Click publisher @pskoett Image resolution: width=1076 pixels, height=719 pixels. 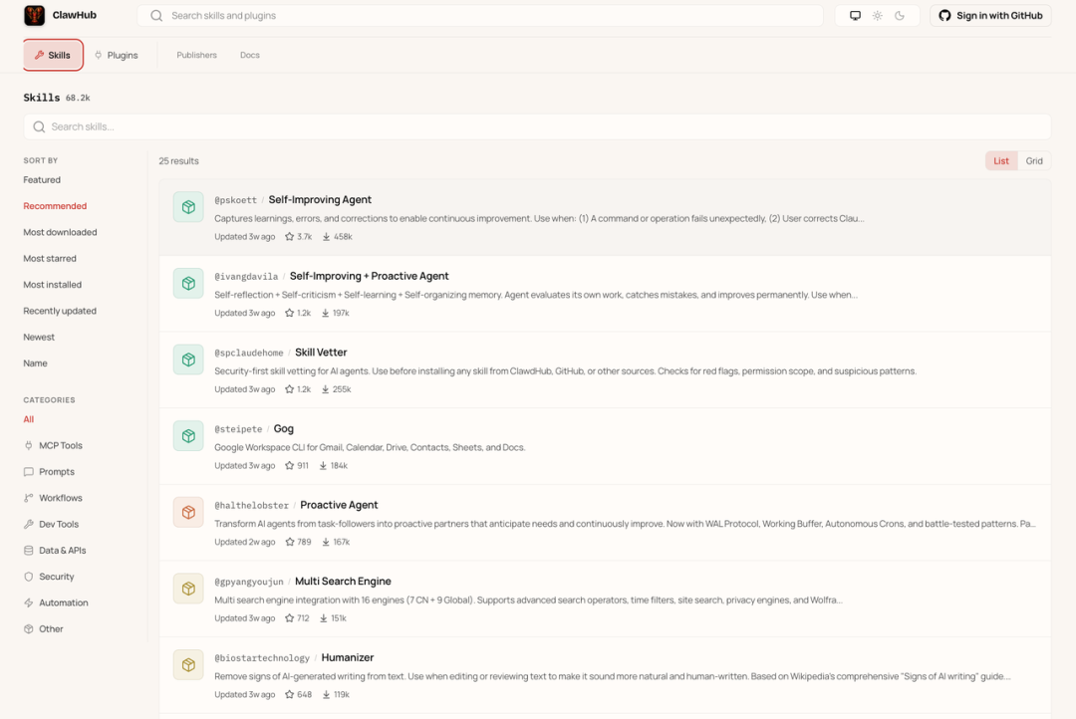coord(235,200)
